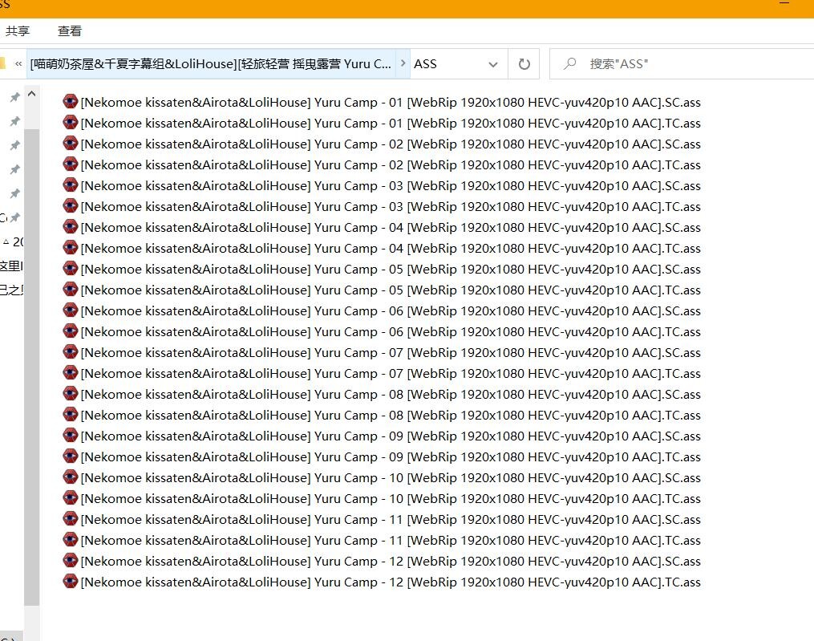The width and height of the screenshot is (814, 641).
Task: Open the 查看 ribbon tab
Action: pyautogui.click(x=70, y=31)
